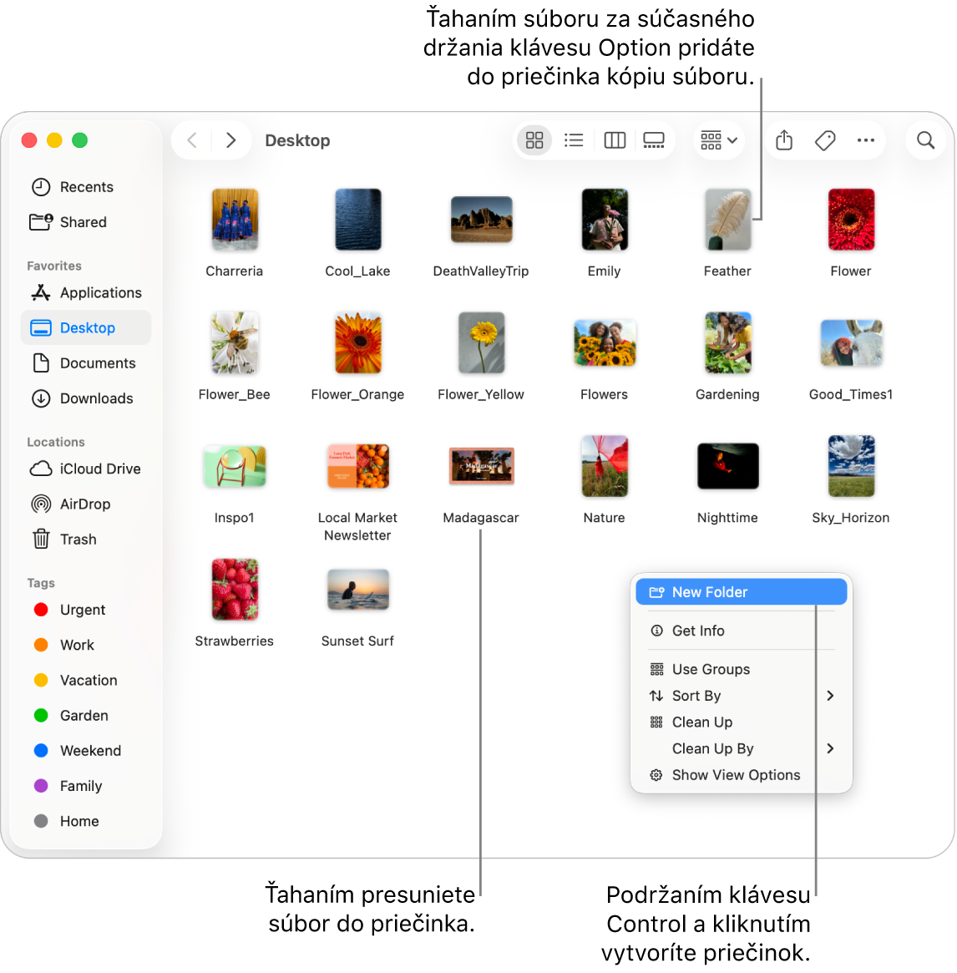Select the Nature image file
The width and height of the screenshot is (957, 973).
tap(605, 466)
